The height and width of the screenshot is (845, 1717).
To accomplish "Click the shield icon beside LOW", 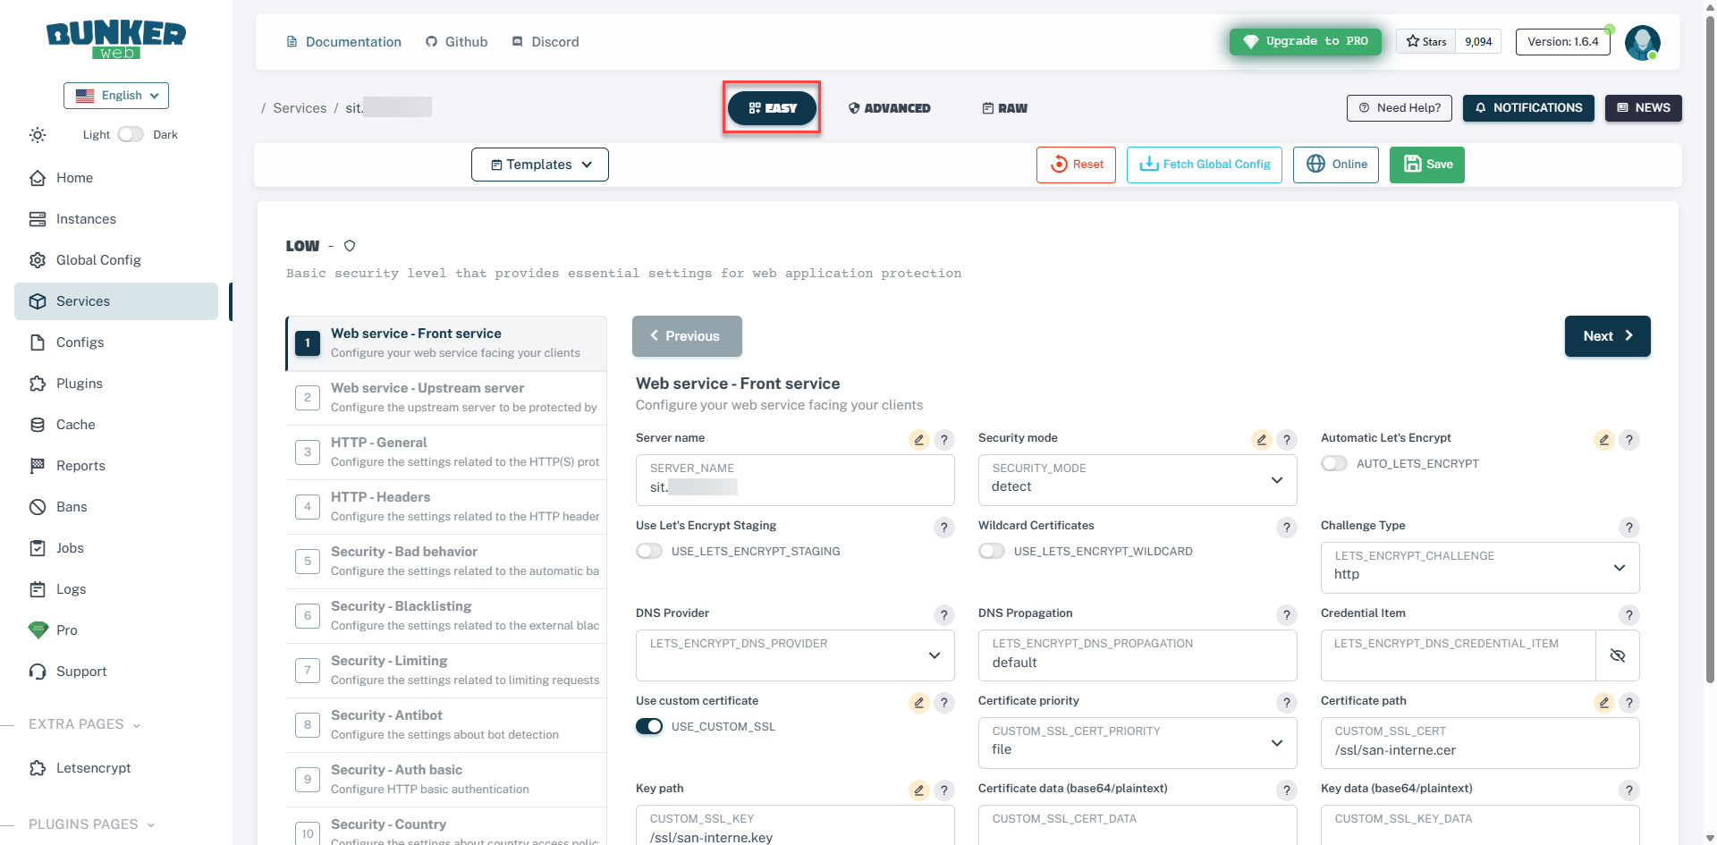I will click(x=350, y=246).
